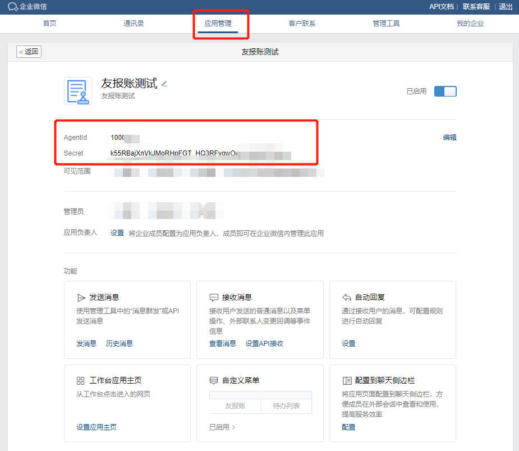This screenshot has height=451, width=519.
Task: Click the 管理员 label
Action: pyautogui.click(x=74, y=212)
